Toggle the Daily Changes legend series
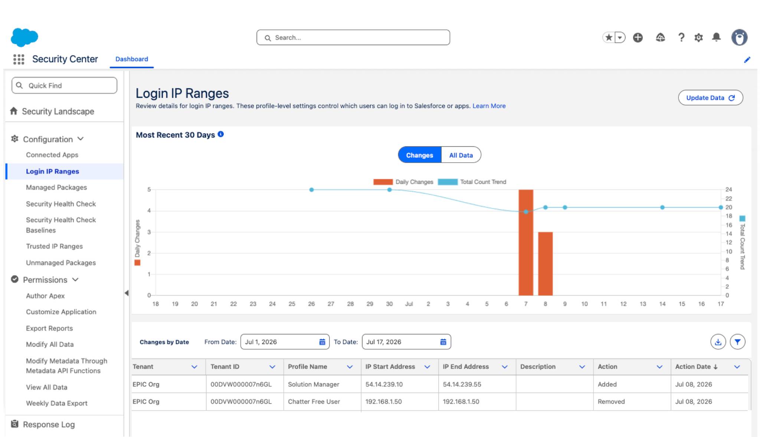This screenshot has width=760, height=437. (x=403, y=182)
